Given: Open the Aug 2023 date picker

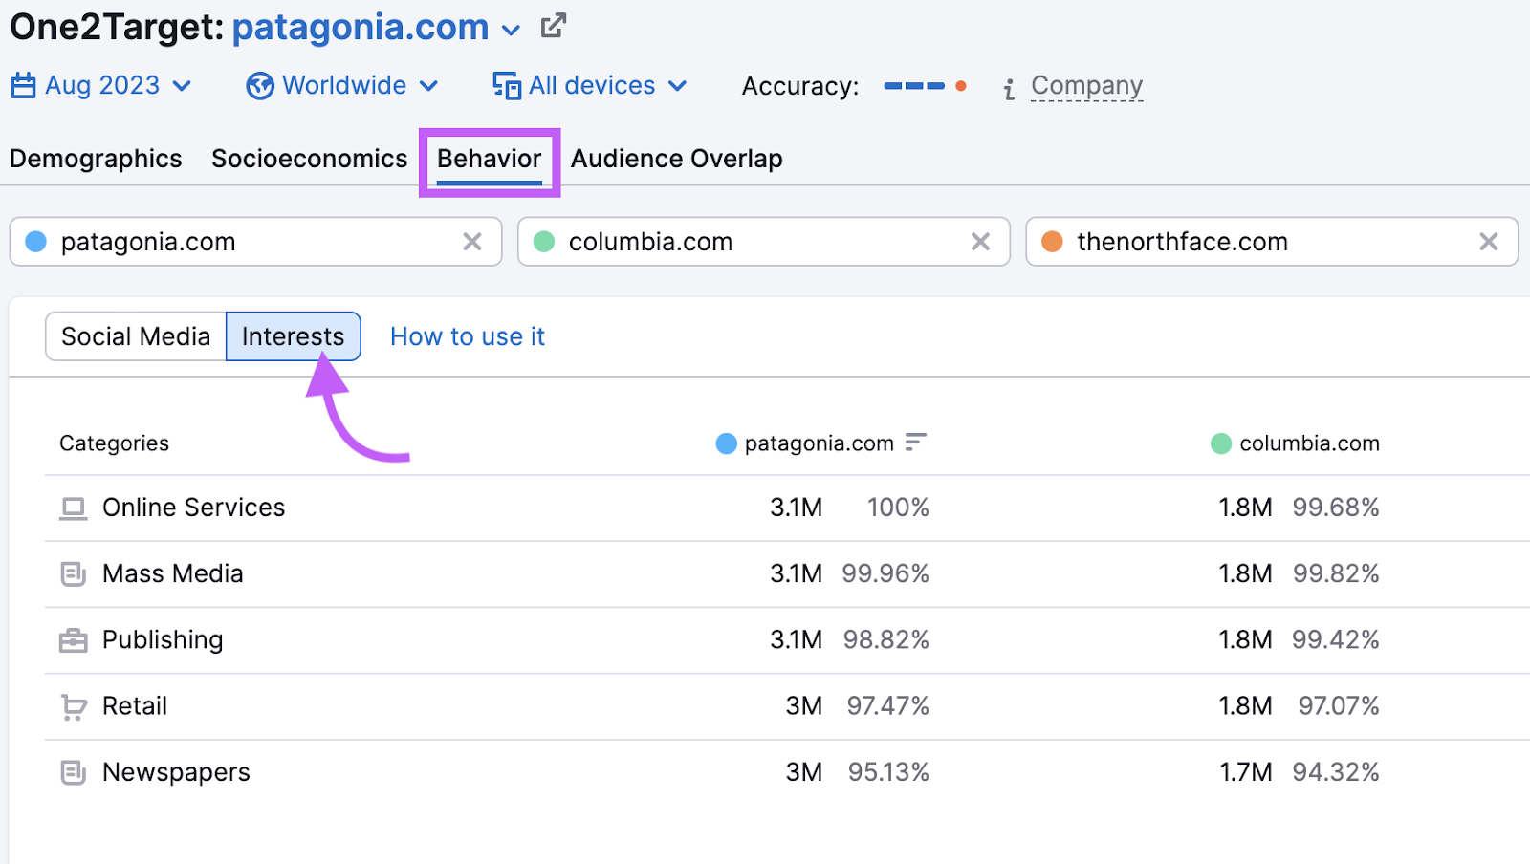Looking at the screenshot, I should [x=101, y=86].
